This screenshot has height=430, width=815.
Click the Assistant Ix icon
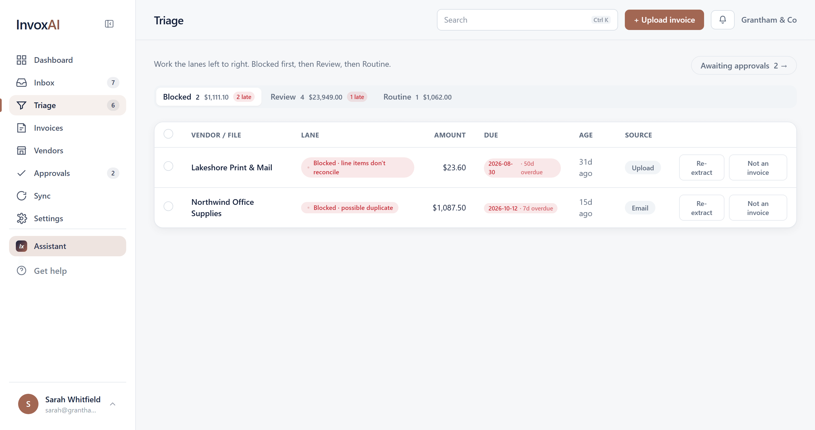(x=22, y=246)
